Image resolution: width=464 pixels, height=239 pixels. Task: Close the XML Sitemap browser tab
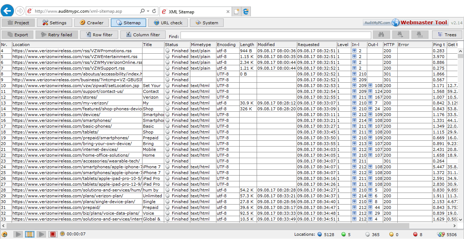click(x=228, y=12)
